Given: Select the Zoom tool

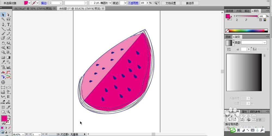Looking at the screenshot, I should point(8,112).
